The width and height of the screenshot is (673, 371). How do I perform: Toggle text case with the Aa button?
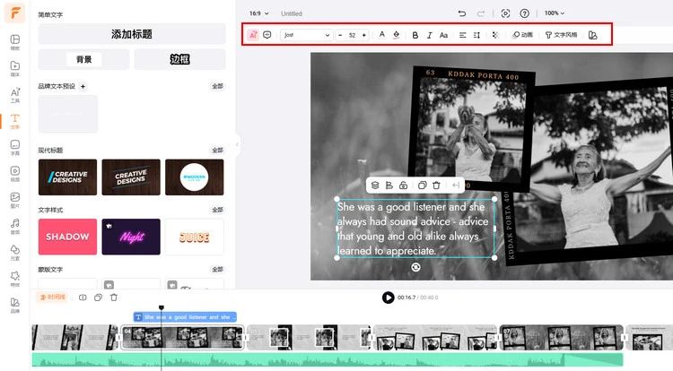444,35
